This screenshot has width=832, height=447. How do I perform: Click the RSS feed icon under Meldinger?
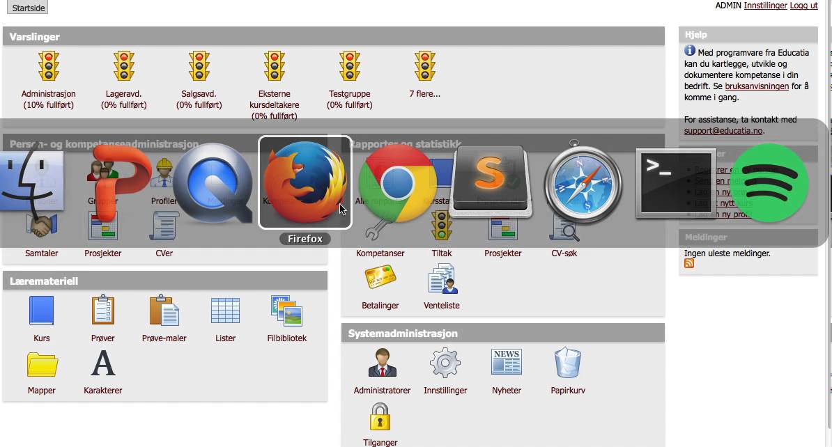click(x=689, y=263)
